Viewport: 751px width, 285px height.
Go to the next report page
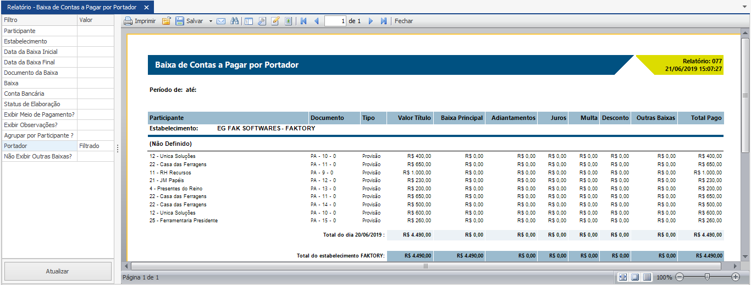click(371, 21)
